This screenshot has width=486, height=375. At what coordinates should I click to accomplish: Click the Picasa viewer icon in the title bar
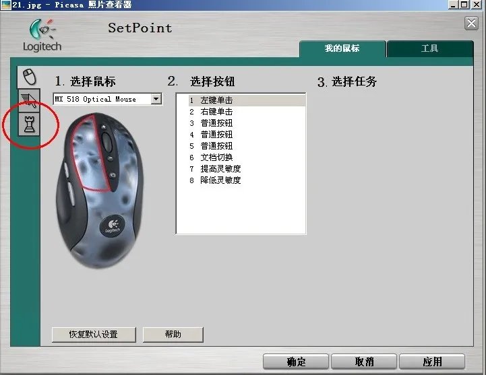(5, 5)
